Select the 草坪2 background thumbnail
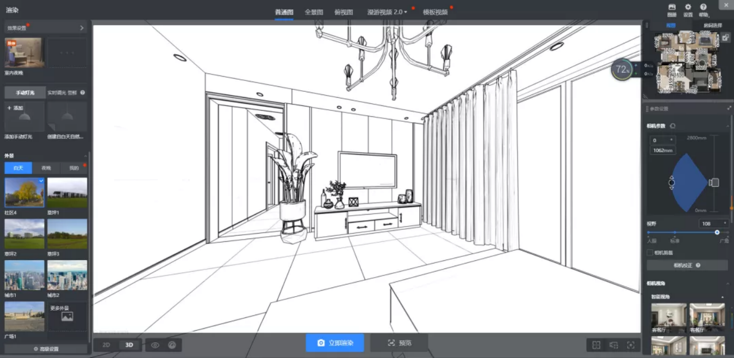 click(24, 234)
